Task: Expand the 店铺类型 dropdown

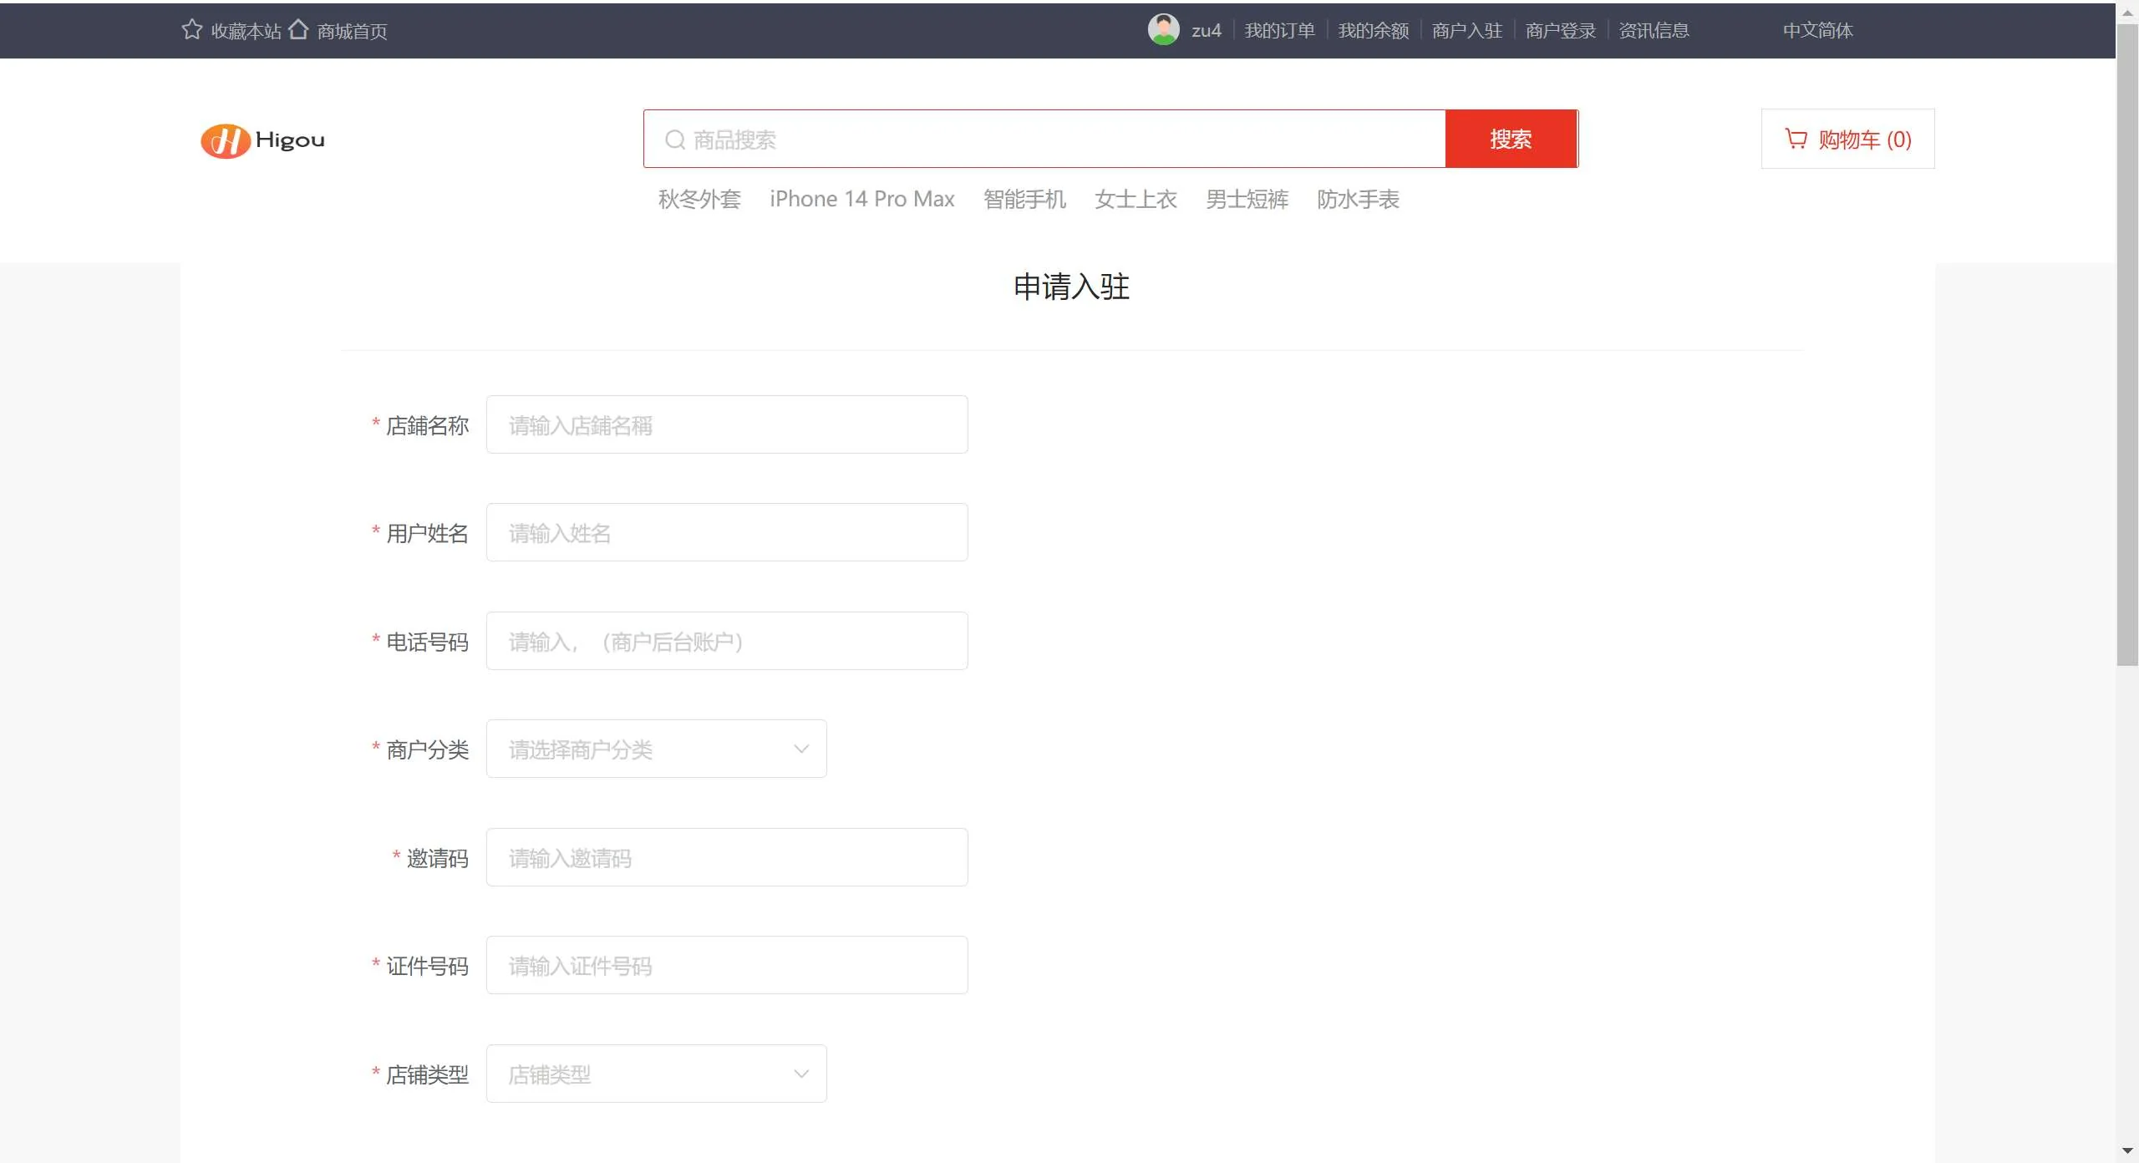Action: pos(656,1074)
